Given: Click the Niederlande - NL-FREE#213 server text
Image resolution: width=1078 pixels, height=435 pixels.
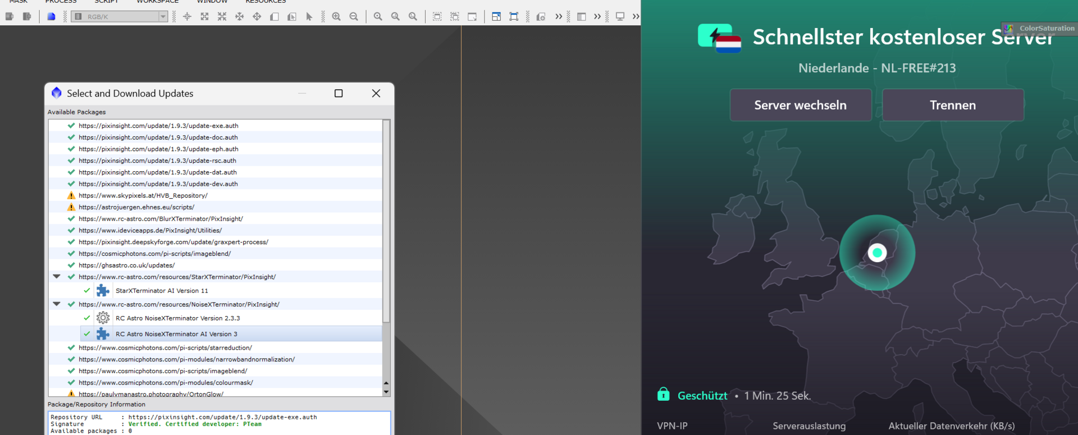Looking at the screenshot, I should pyautogui.click(x=877, y=68).
